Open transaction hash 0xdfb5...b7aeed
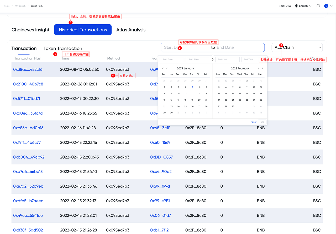 [x=28, y=201]
